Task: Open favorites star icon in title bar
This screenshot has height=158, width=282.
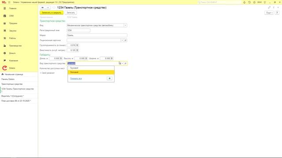Action: pyautogui.click(x=254, y=2)
